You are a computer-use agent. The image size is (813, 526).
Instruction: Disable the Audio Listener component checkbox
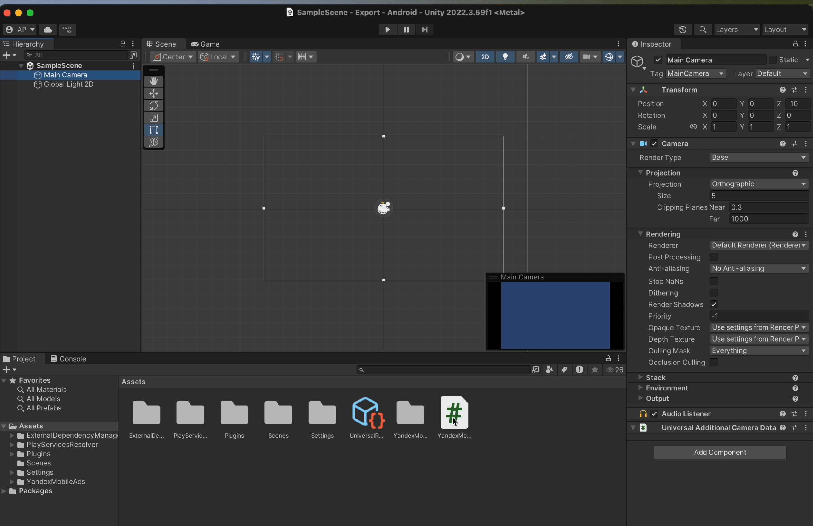pos(654,414)
